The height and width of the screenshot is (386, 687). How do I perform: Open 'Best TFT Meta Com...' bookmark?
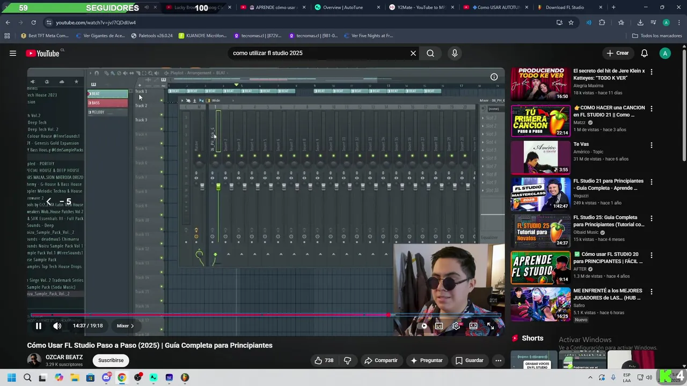coord(45,36)
